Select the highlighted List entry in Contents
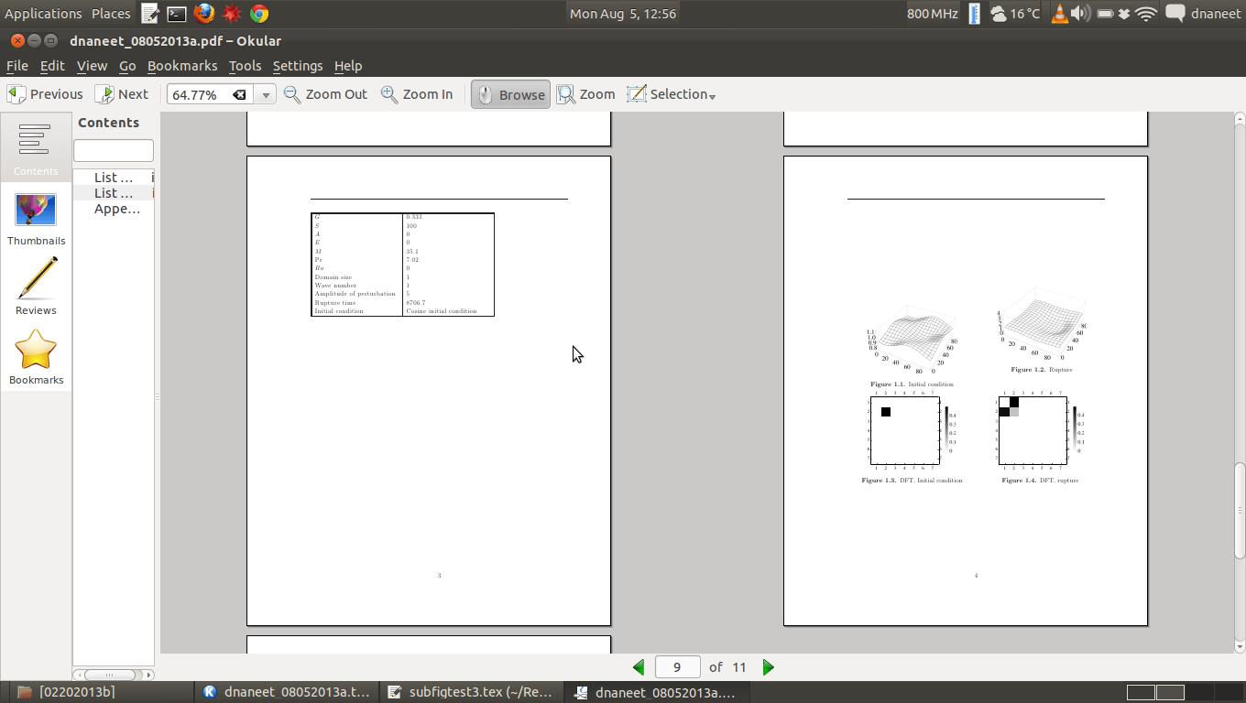 [x=114, y=193]
